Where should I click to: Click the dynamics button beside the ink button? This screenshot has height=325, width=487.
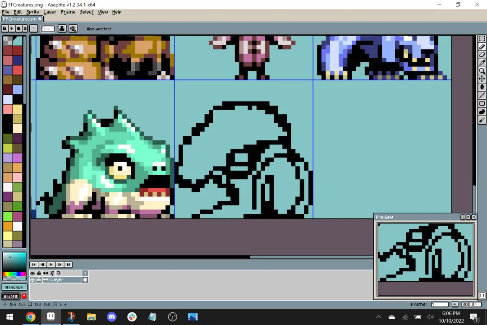click(x=73, y=28)
